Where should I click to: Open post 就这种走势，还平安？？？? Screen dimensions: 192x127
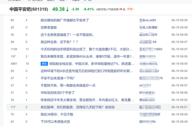coord(59,42)
